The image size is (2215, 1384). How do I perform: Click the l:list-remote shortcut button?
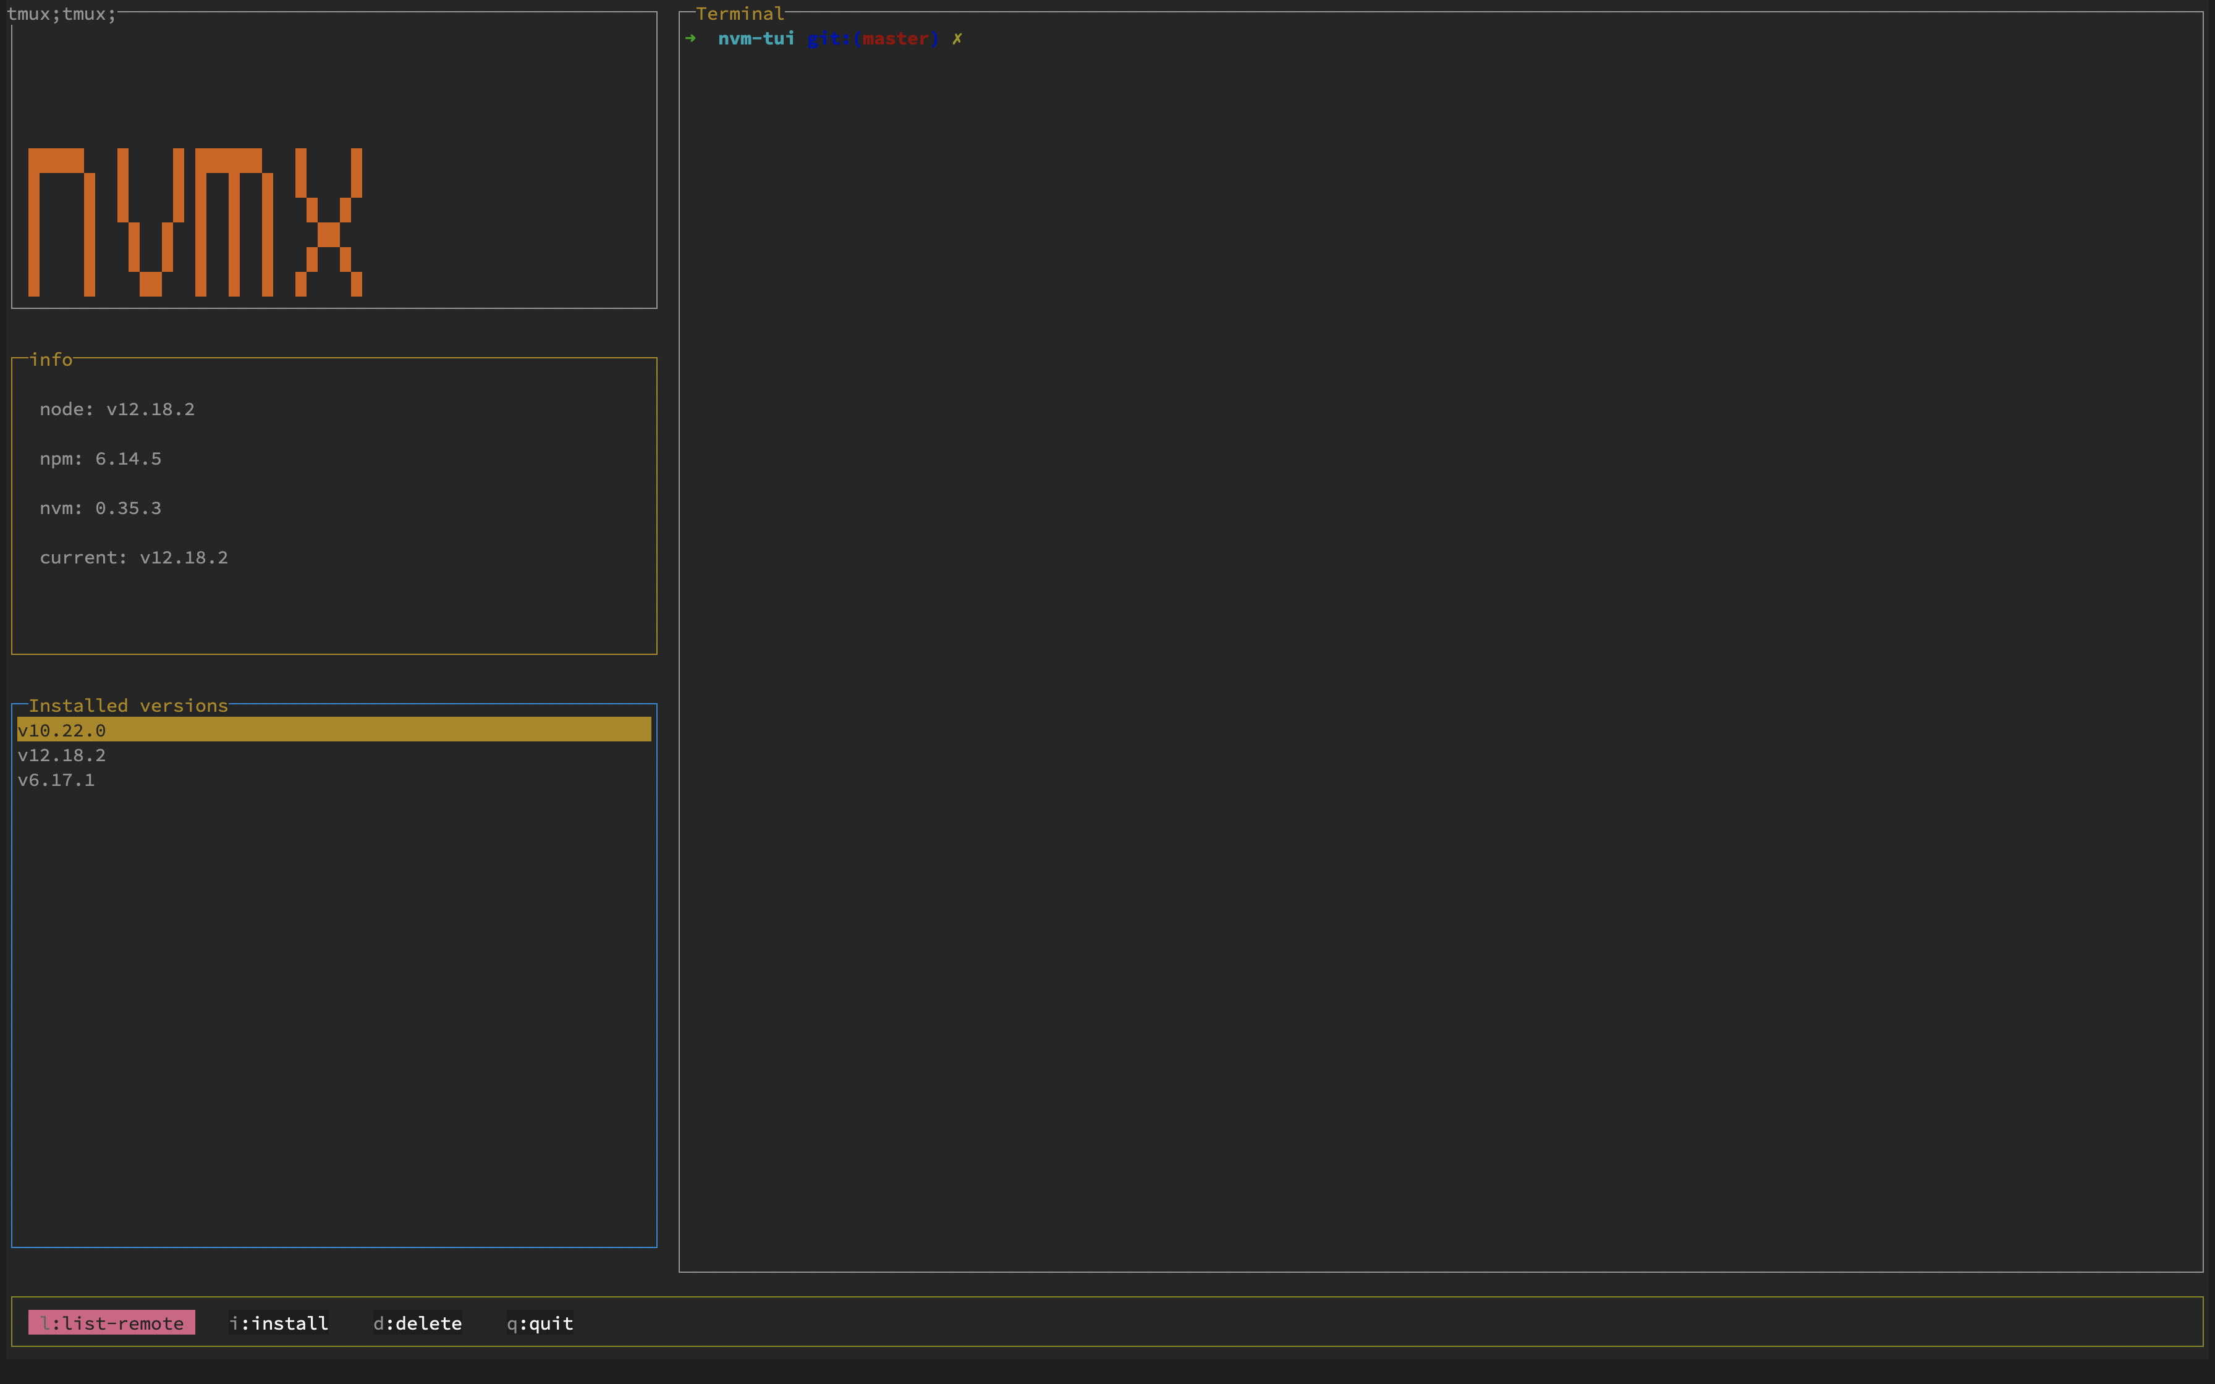click(x=112, y=1323)
